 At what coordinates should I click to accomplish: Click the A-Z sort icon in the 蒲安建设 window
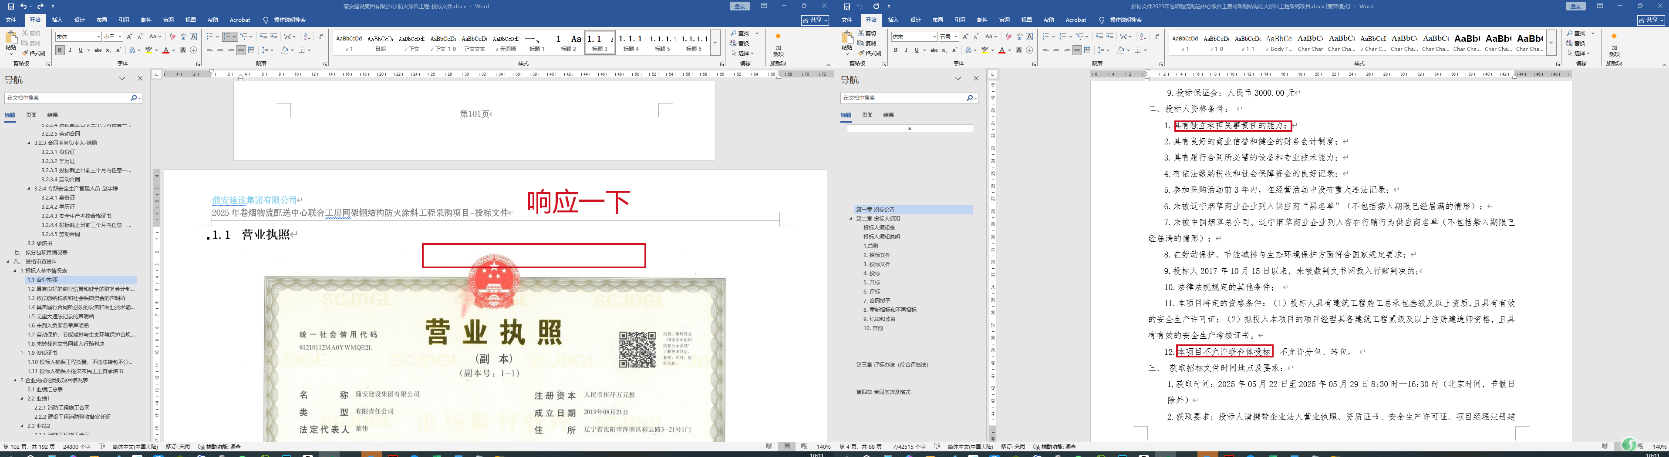click(x=307, y=37)
